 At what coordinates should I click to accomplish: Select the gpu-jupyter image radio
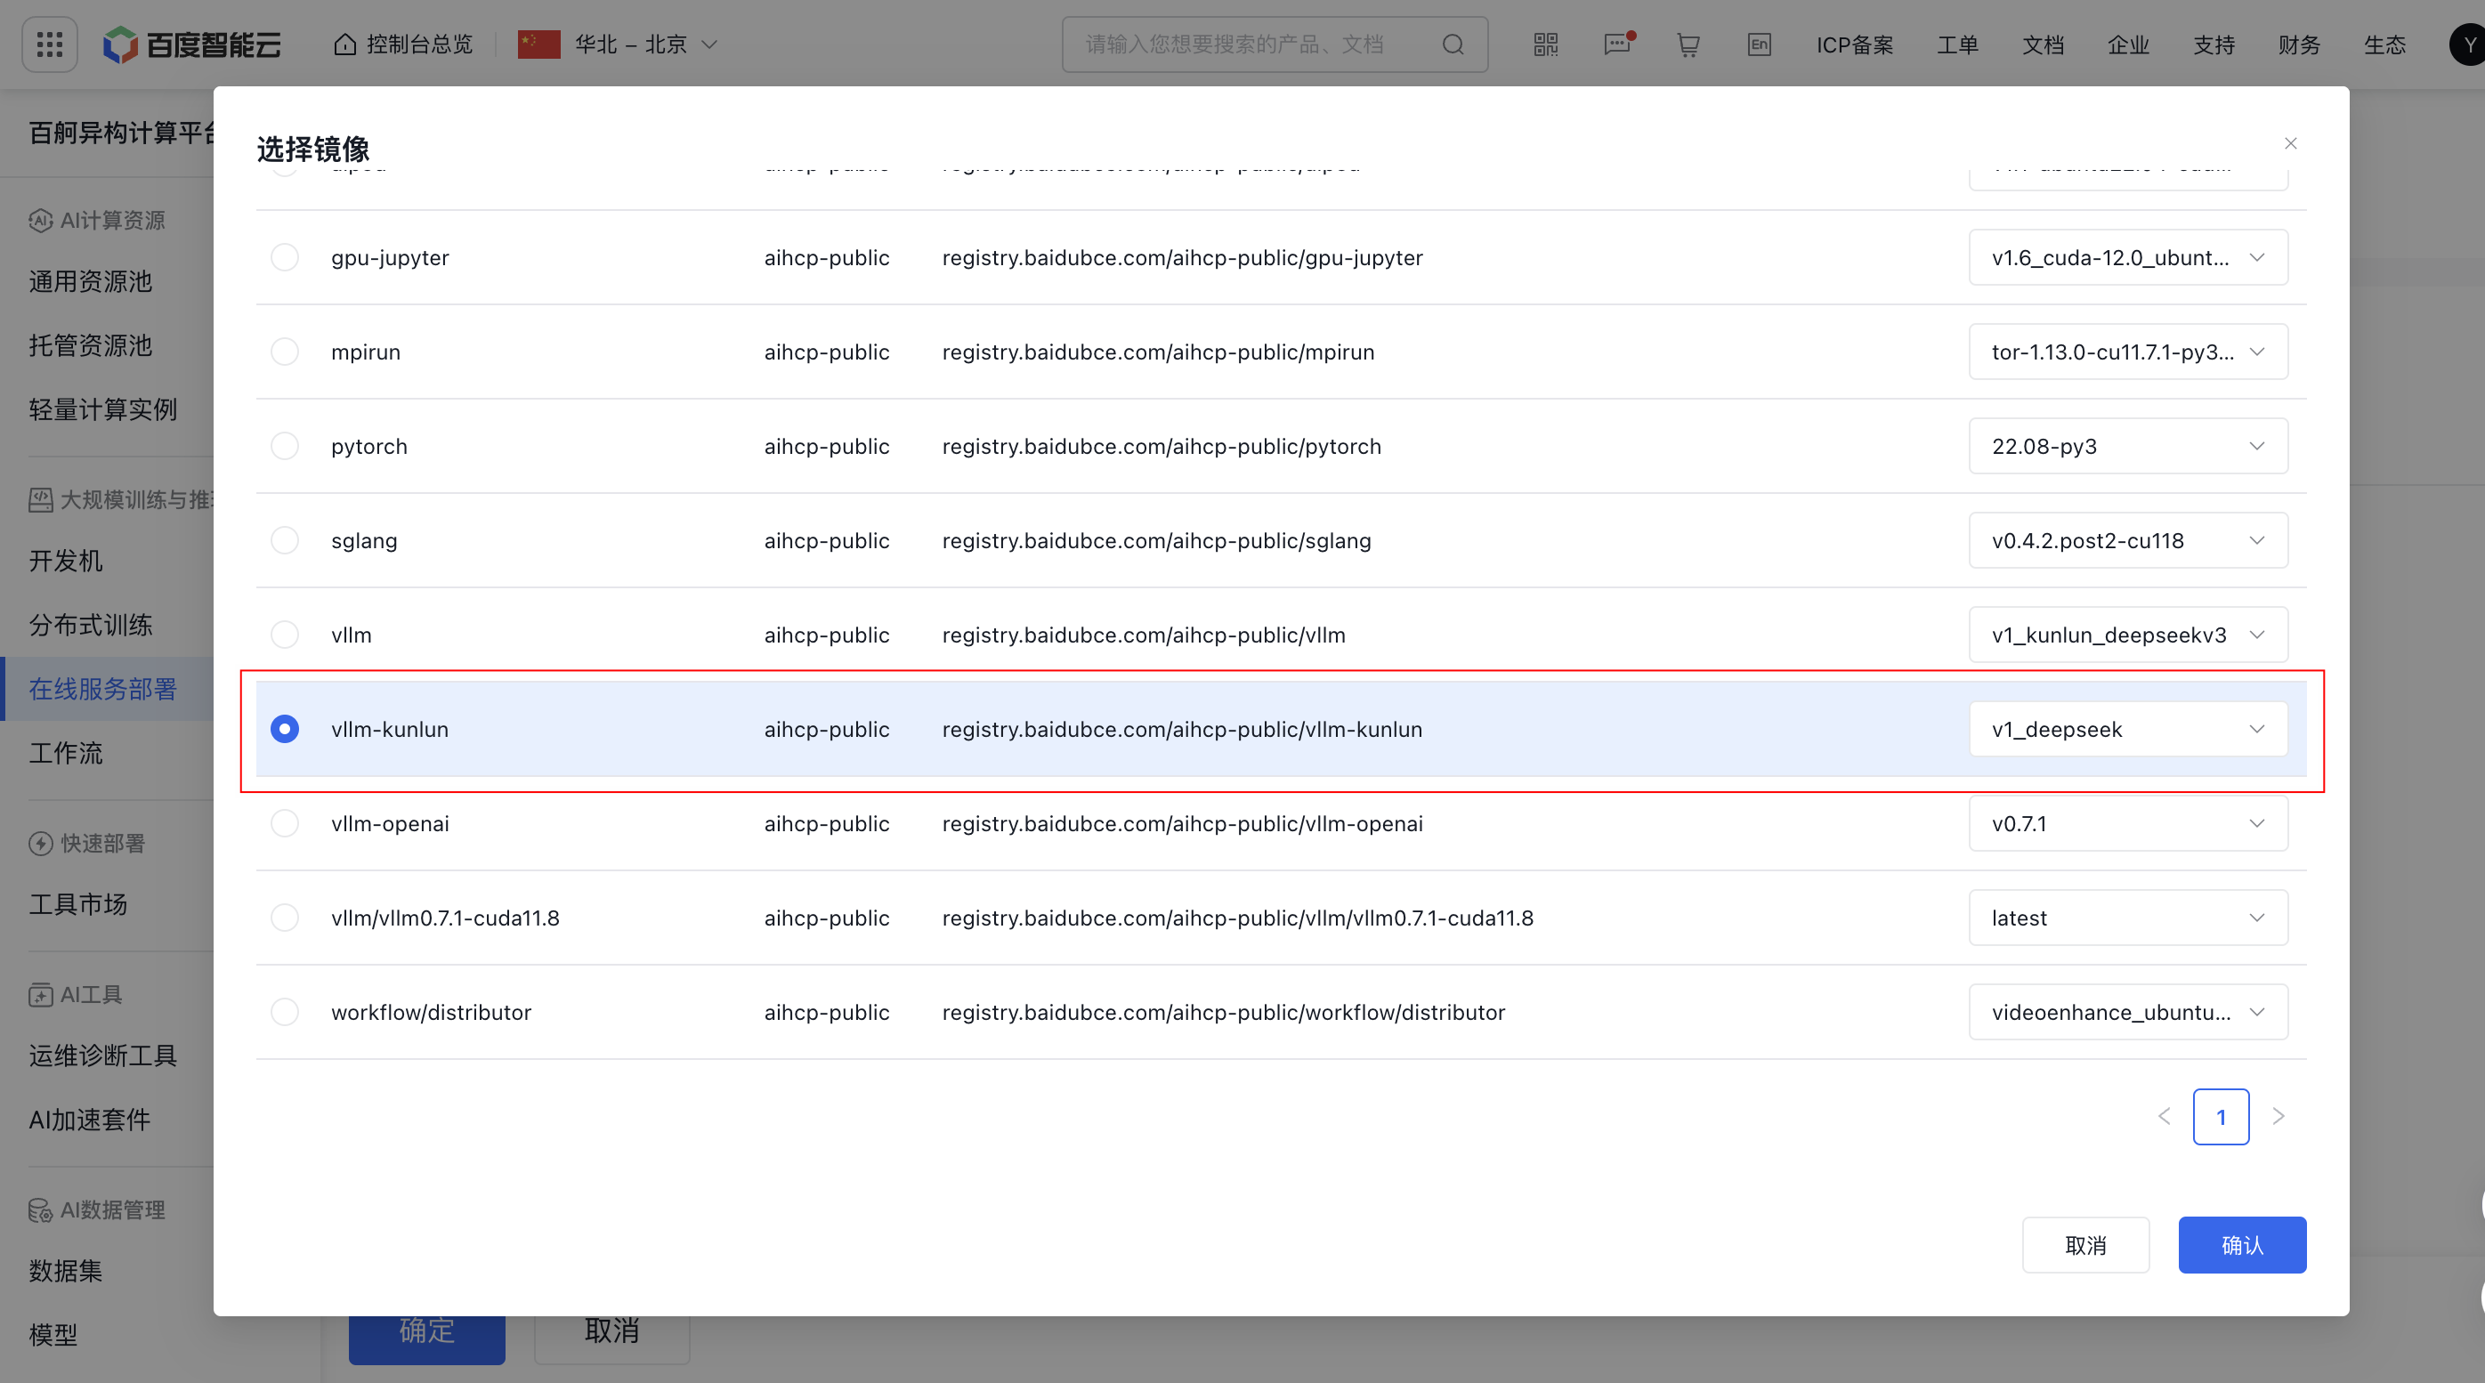tap(285, 257)
